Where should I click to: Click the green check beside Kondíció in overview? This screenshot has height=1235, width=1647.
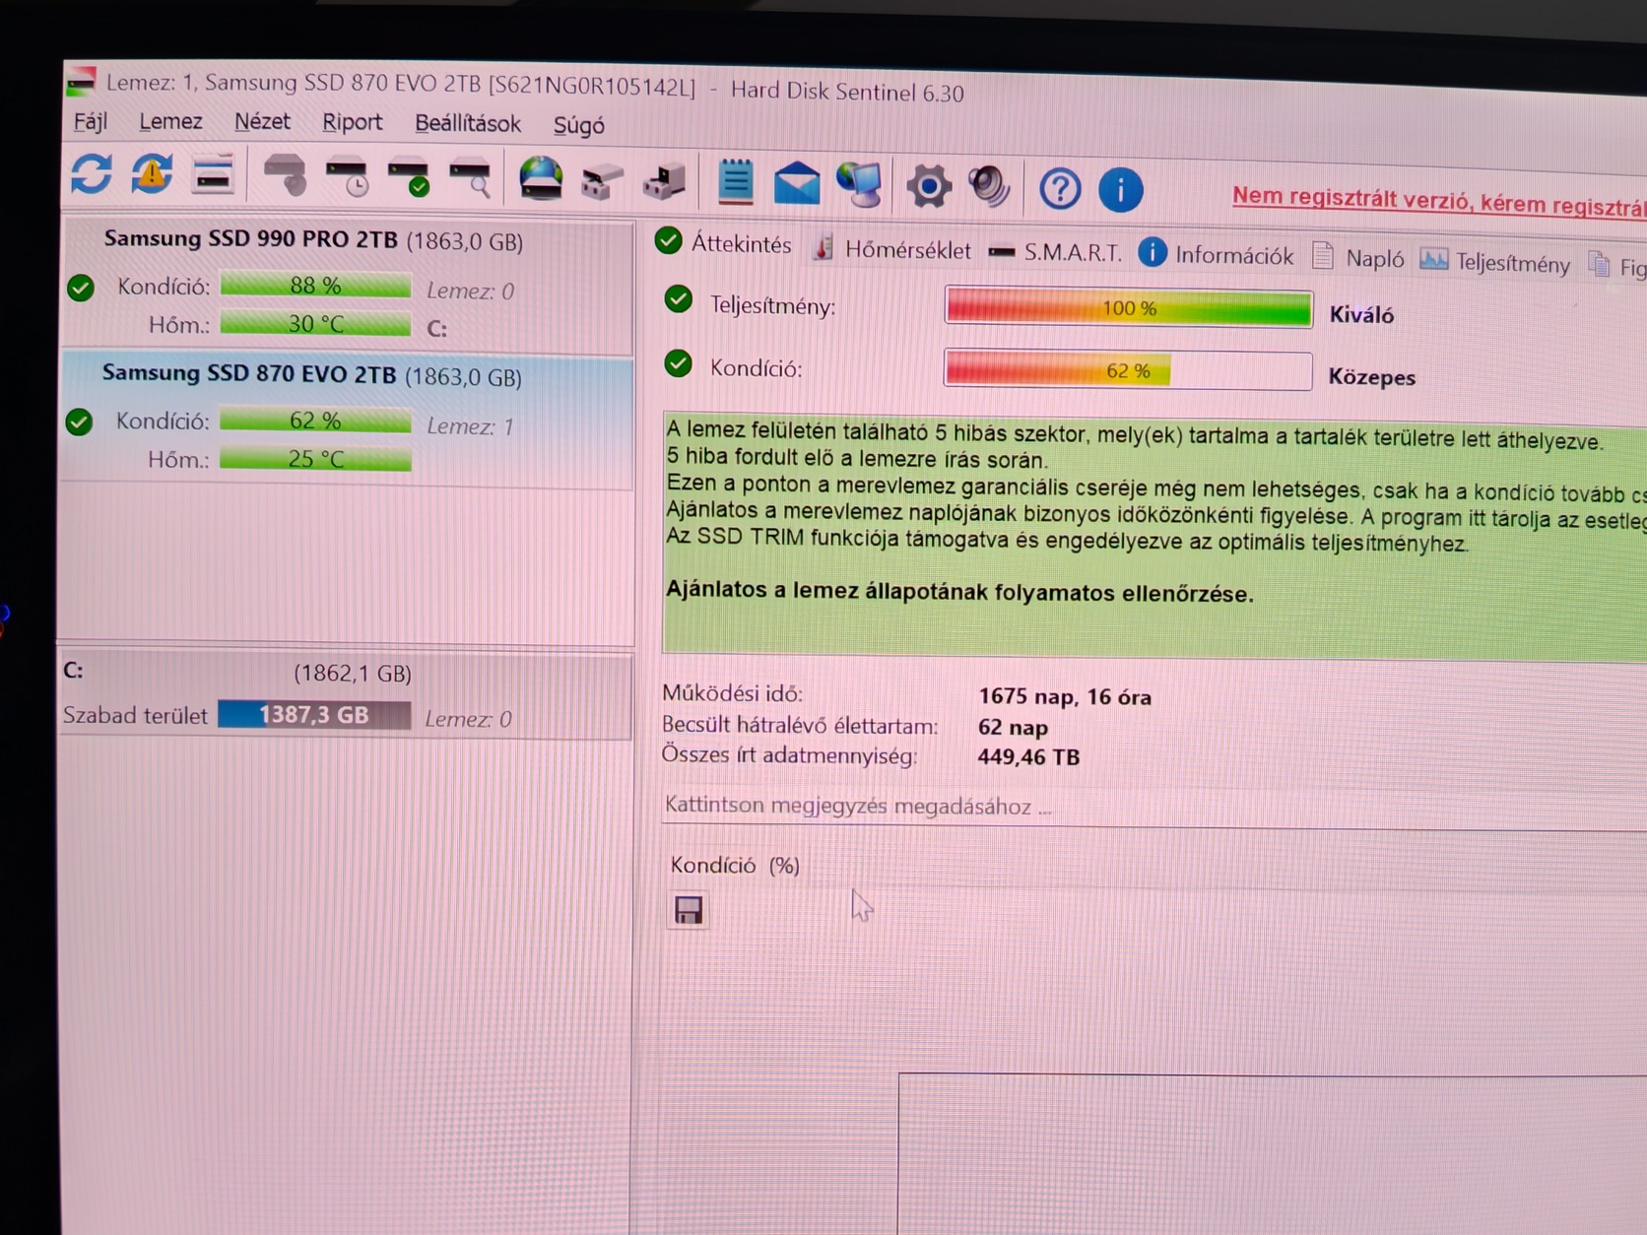(678, 363)
